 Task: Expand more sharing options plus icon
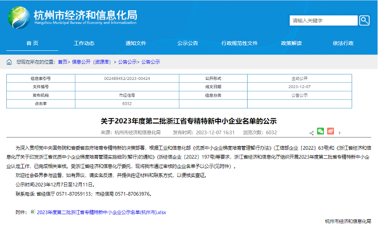[339, 133]
